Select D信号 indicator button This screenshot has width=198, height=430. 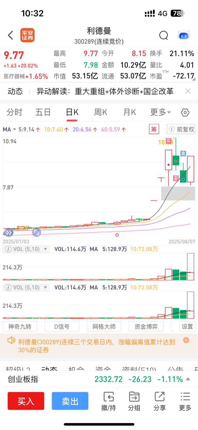pyautogui.click(x=62, y=327)
